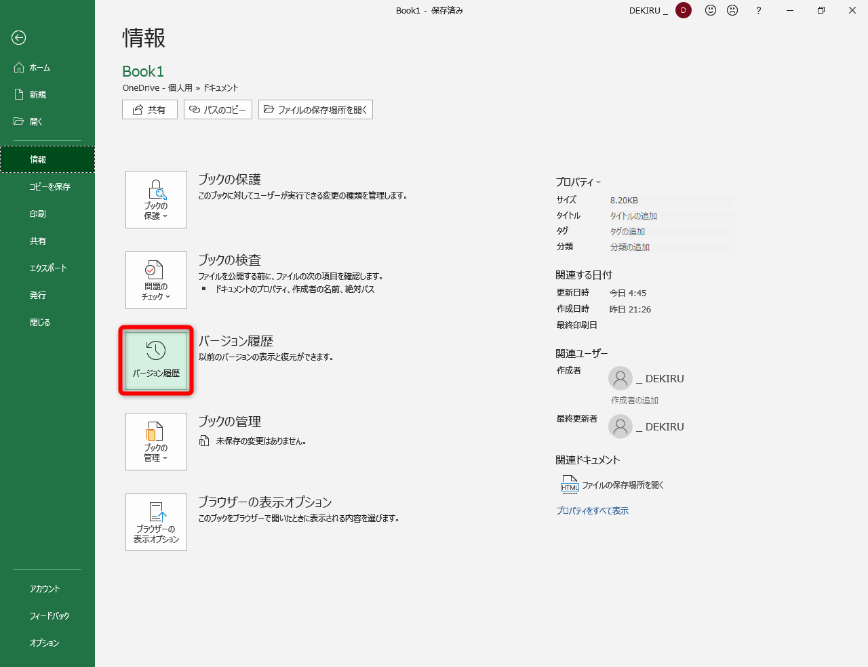Click the バージョン履歴 (Version History) button

click(x=156, y=361)
